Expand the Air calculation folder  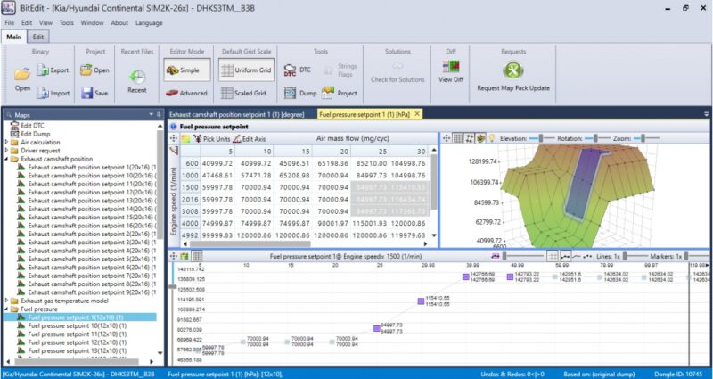7,142
